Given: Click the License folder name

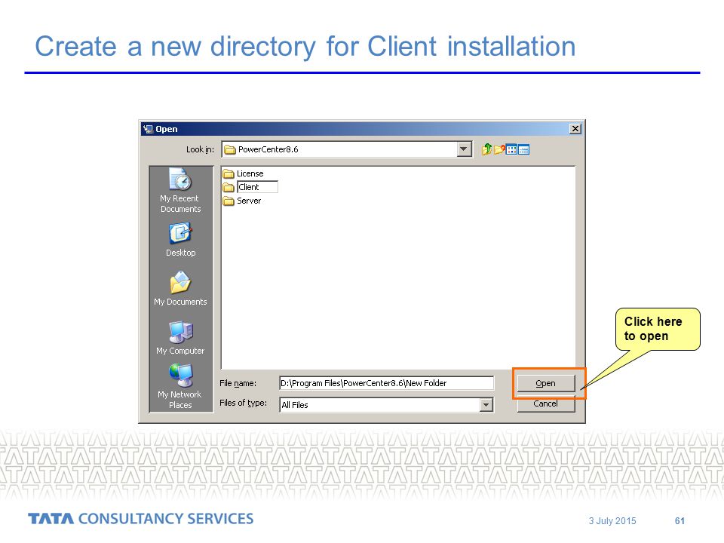Looking at the screenshot, I should click(x=250, y=173).
